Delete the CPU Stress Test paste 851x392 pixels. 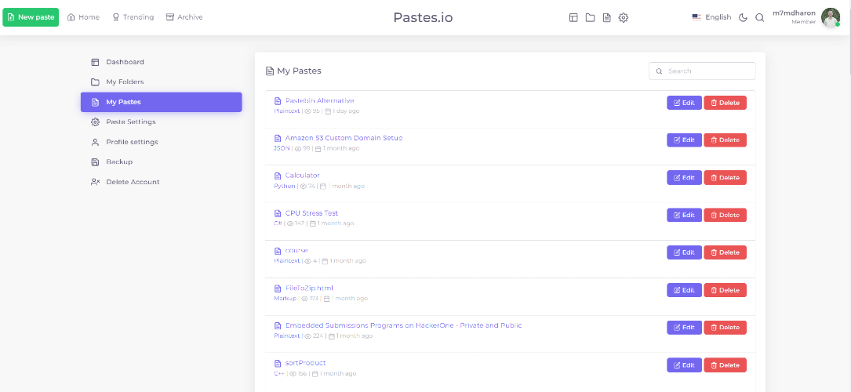click(725, 216)
